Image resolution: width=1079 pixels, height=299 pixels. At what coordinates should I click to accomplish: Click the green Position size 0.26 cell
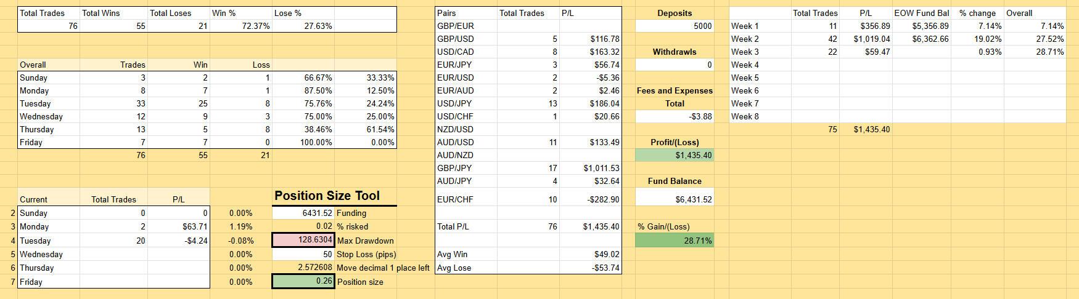[x=303, y=281]
